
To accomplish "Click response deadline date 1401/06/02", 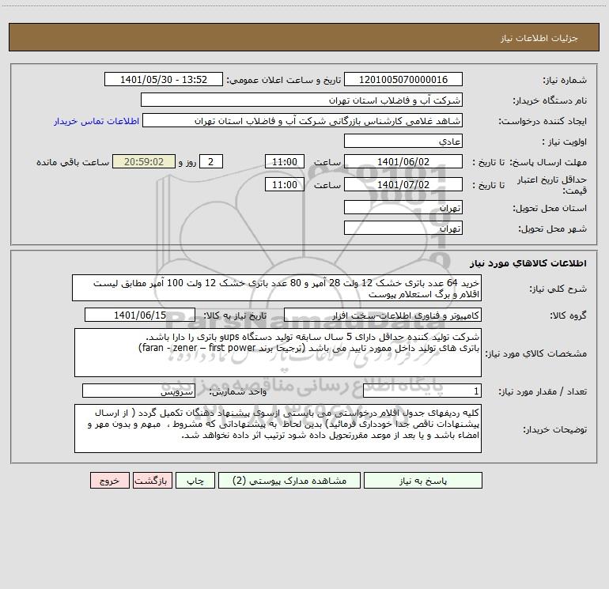I will coord(403,161).
